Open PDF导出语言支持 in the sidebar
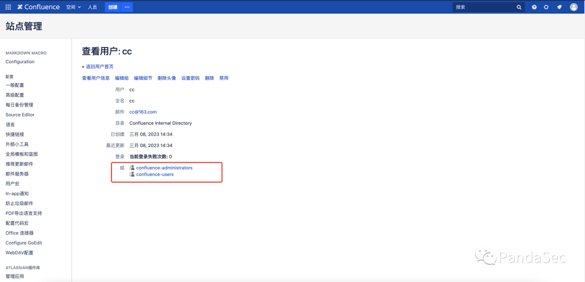Viewport: 585px width, 282px height. click(24, 213)
